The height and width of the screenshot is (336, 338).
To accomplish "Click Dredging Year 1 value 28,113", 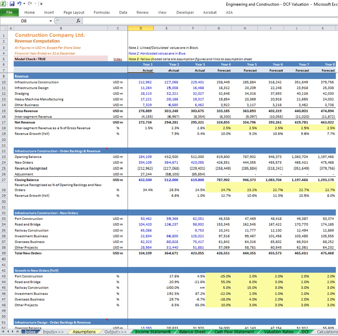I will pyautogui.click(x=146, y=93).
